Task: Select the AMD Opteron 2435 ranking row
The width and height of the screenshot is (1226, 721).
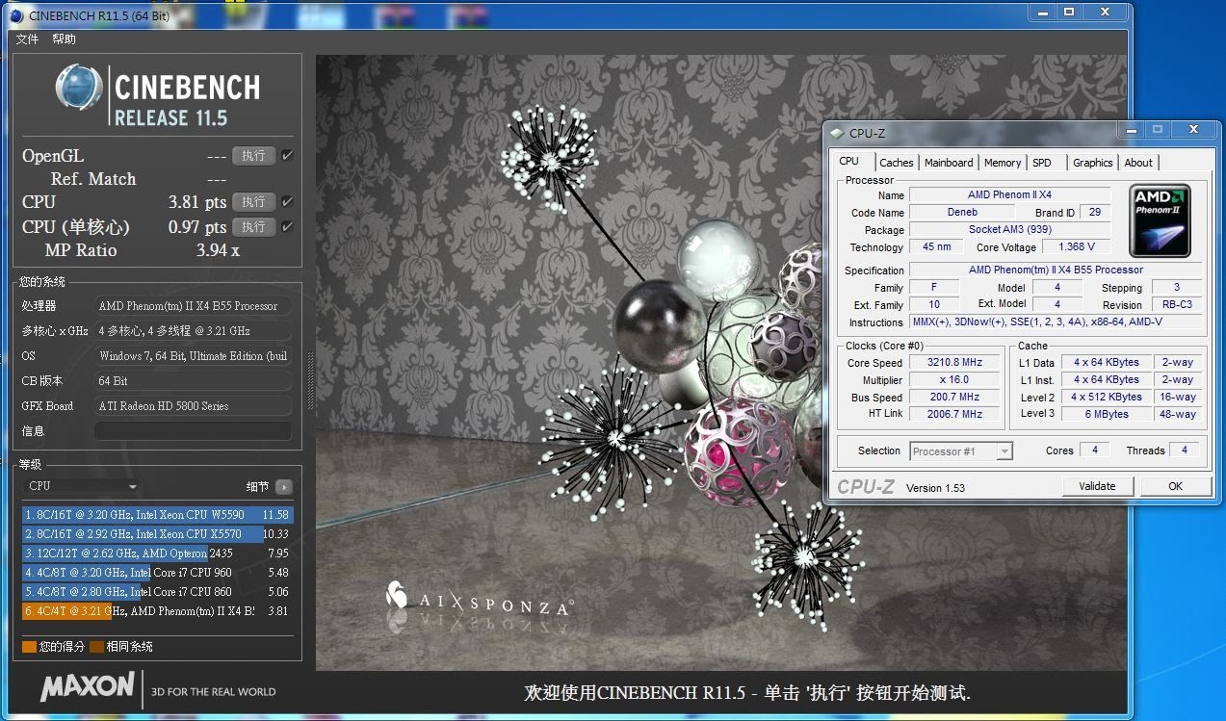Action: coord(158,554)
